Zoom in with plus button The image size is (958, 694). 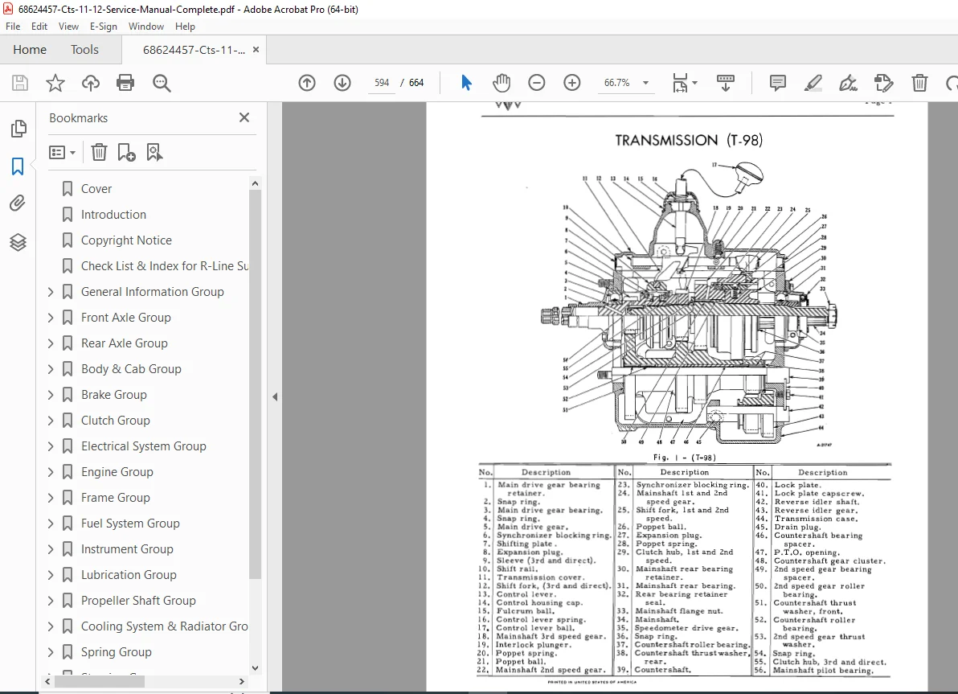click(x=572, y=83)
